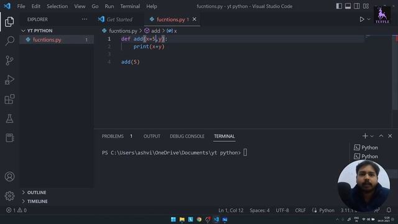Open notifications bell icon
Screen dimensions: 398x224
389,210
